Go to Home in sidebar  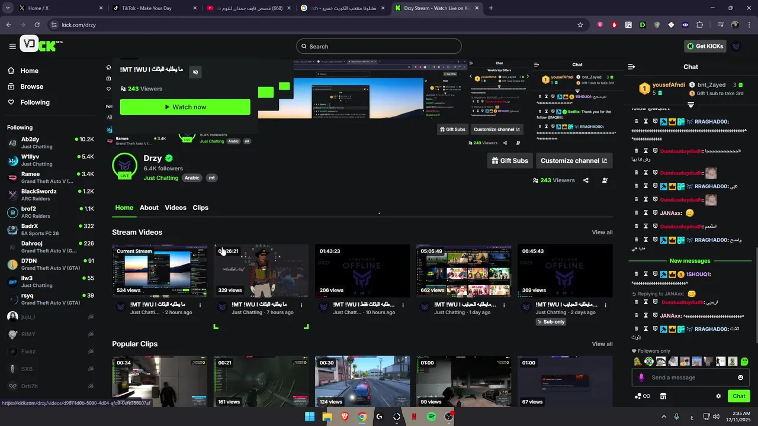pyautogui.click(x=23, y=70)
